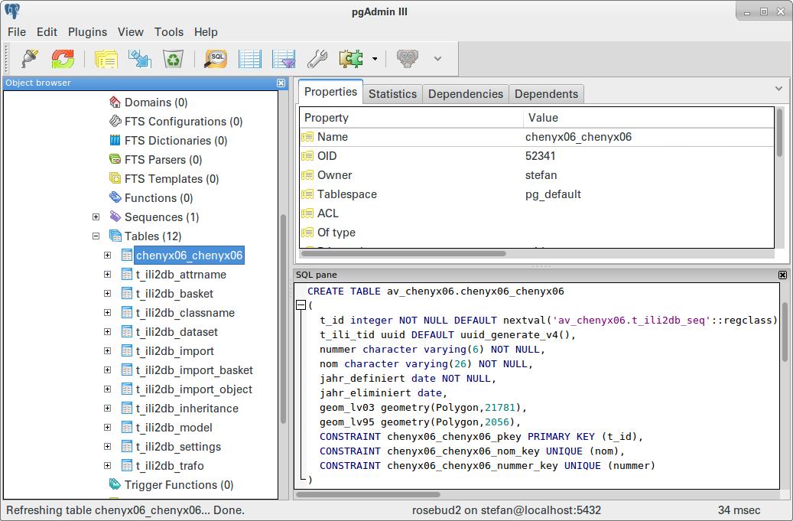Click the Properties list horizontal scrollbar

tap(404, 253)
